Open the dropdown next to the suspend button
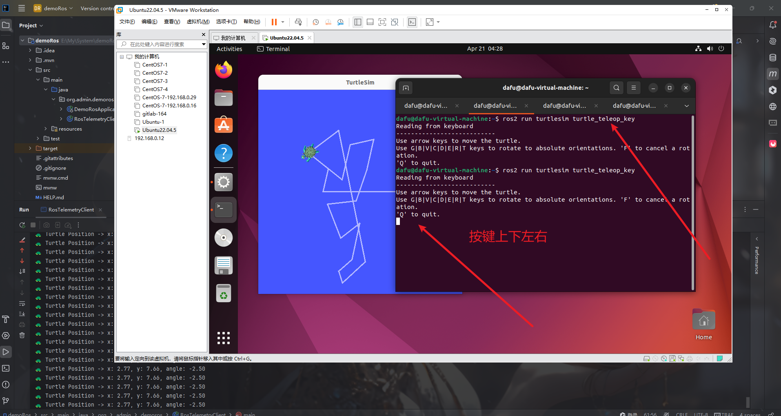 (x=282, y=22)
